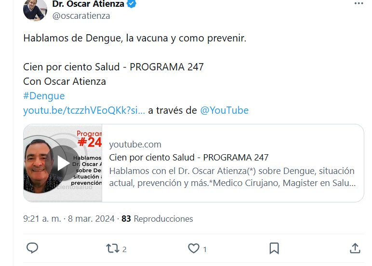Repost the tweet using retweet icon
Screen dimensions: 372x266
tap(112, 248)
